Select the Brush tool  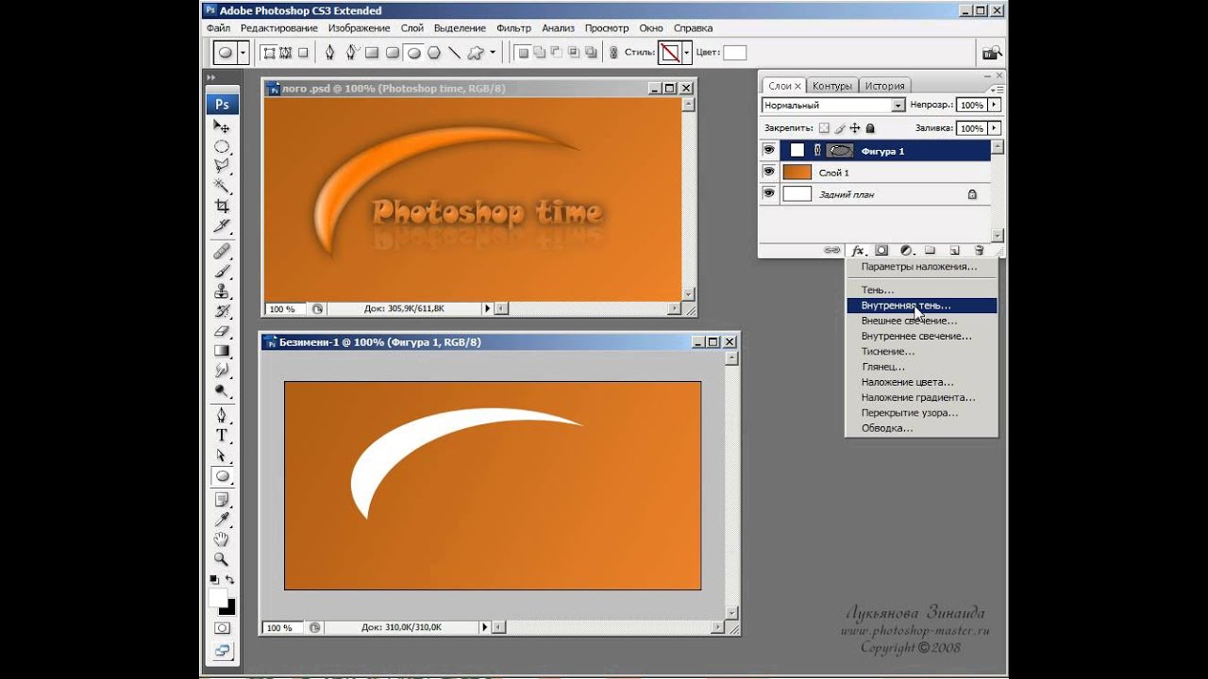point(222,271)
